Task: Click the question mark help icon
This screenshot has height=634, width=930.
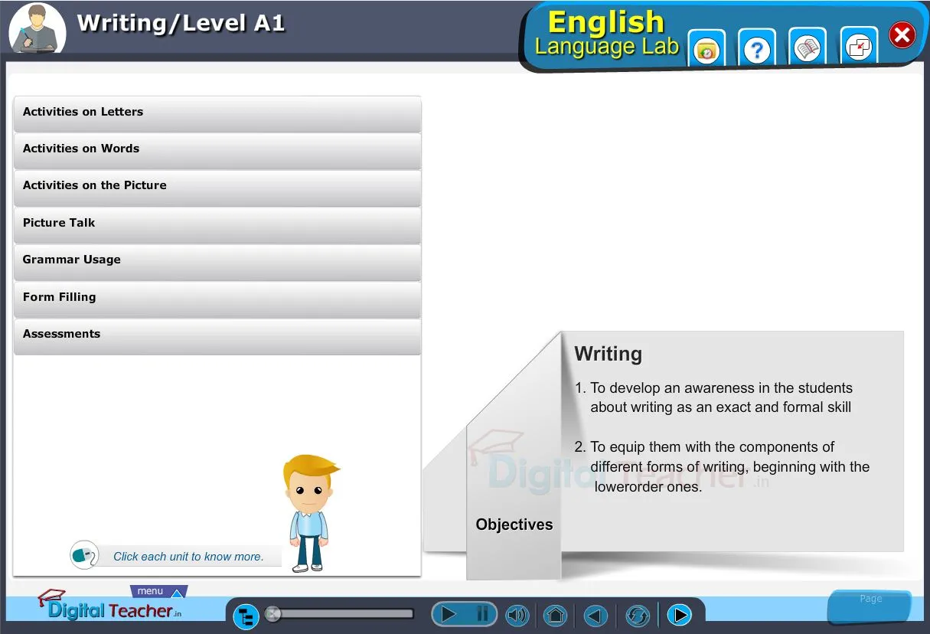Action: tap(757, 49)
